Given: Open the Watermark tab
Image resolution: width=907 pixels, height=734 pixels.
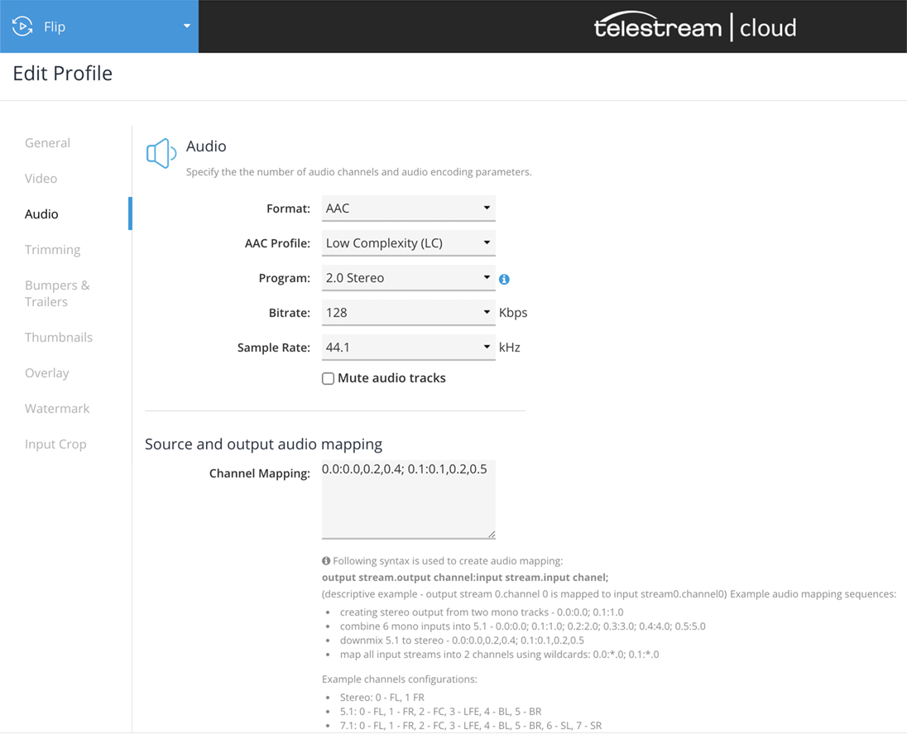Looking at the screenshot, I should (57, 408).
